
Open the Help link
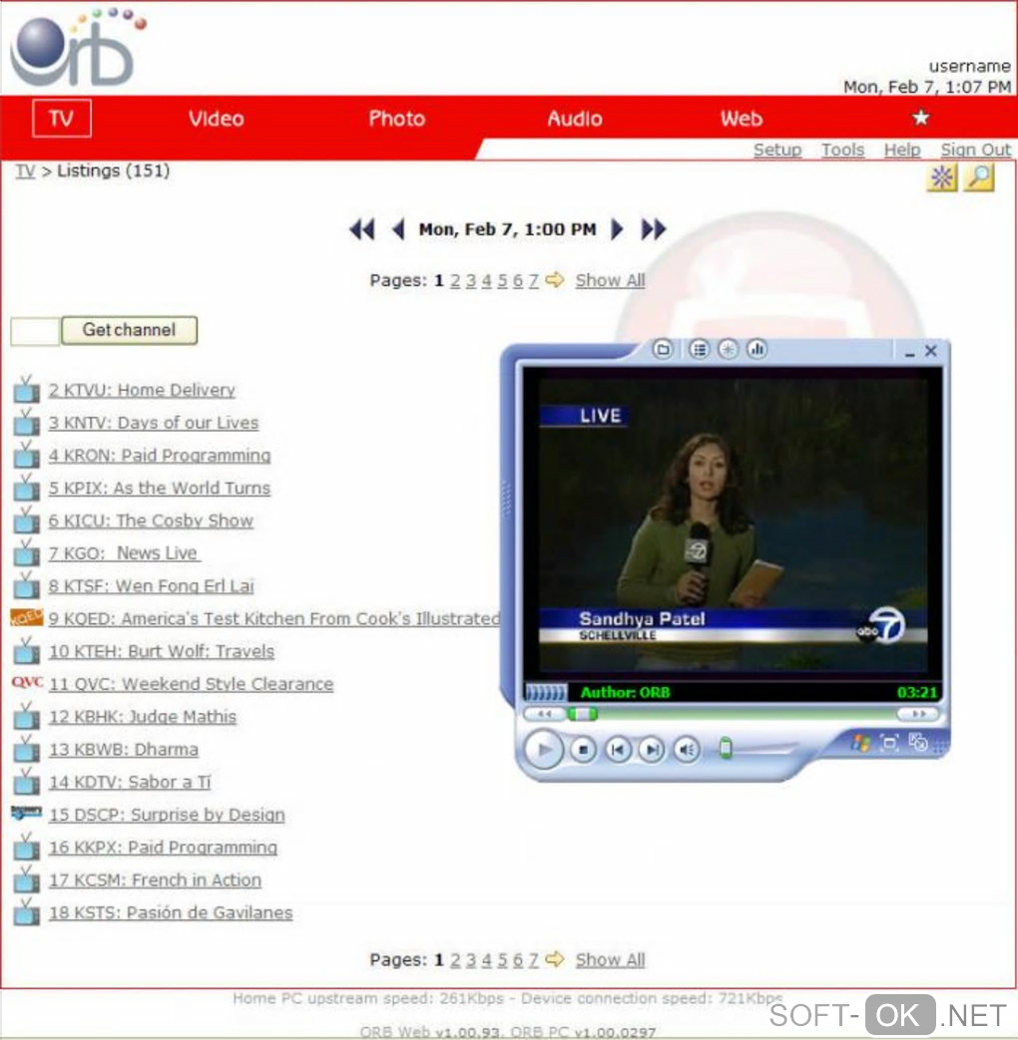coord(902,150)
